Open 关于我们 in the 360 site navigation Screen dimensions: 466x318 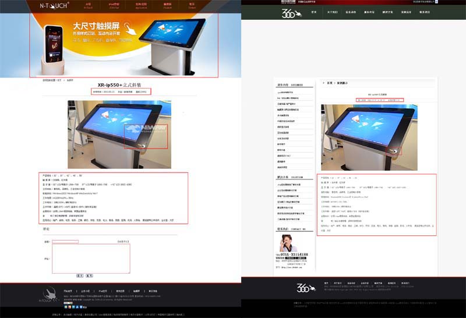(x=332, y=12)
